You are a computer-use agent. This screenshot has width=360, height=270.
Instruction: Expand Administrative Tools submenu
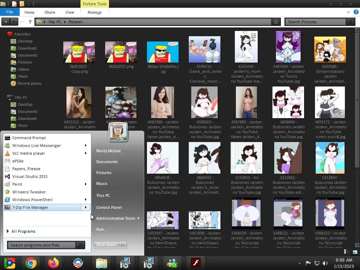(x=139, y=218)
